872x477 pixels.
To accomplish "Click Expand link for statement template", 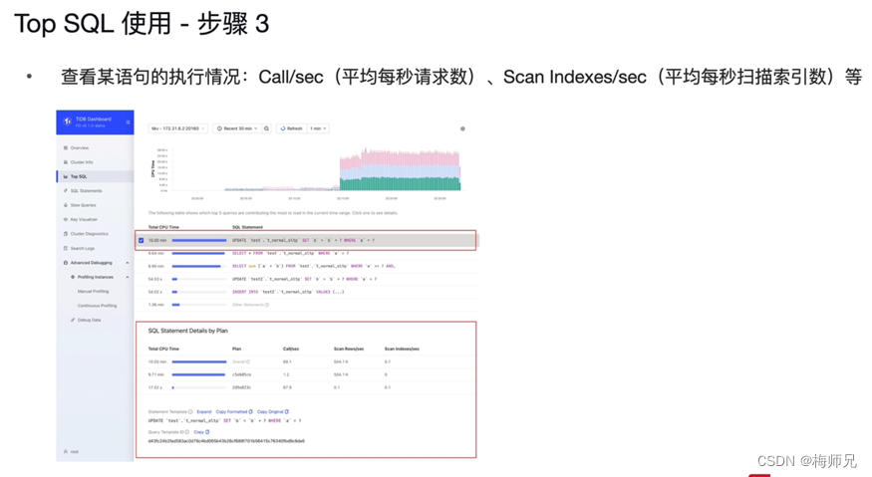I will 204,412.
